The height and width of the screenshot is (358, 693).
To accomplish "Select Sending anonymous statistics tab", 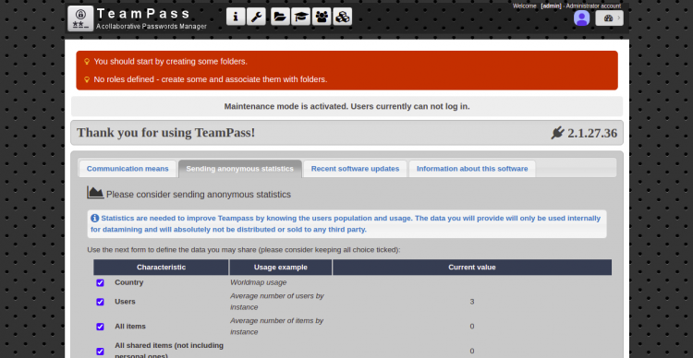I will coord(240,169).
